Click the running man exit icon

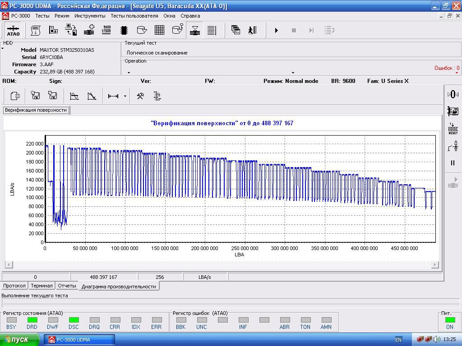252,30
